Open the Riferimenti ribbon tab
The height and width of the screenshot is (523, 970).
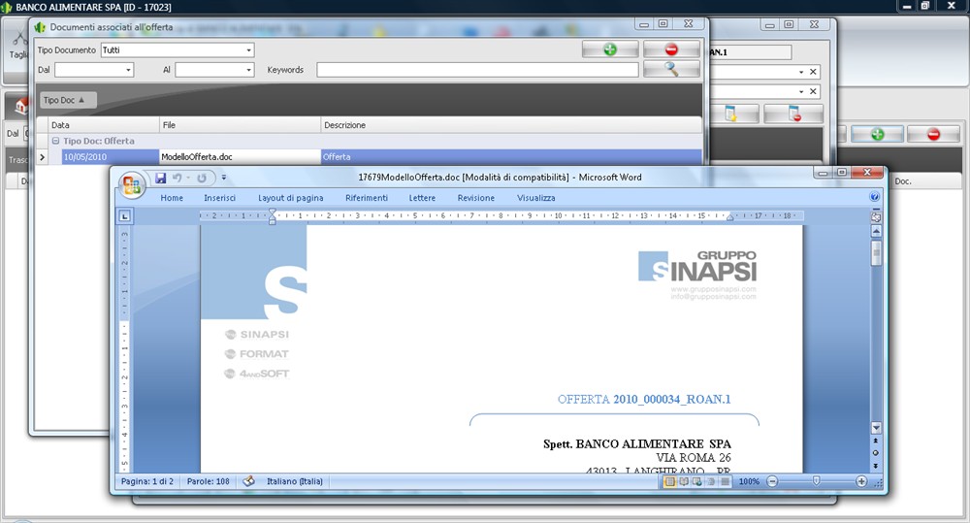click(367, 198)
